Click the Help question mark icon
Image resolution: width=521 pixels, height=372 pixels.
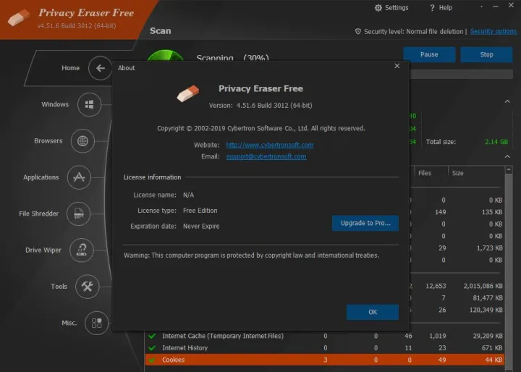(432, 8)
